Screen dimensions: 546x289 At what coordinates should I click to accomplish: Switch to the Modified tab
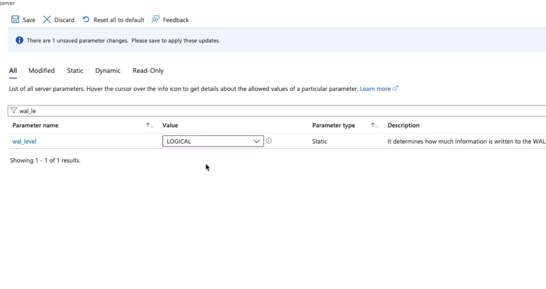point(42,71)
